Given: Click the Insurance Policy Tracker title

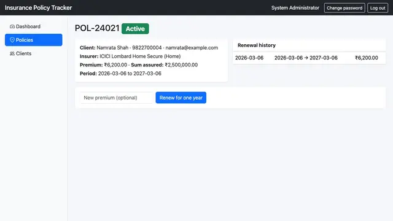Looking at the screenshot, I should tap(38, 8).
